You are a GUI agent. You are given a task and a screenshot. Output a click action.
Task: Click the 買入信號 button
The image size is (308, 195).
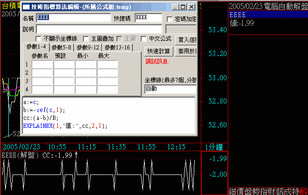pyautogui.click(x=187, y=40)
